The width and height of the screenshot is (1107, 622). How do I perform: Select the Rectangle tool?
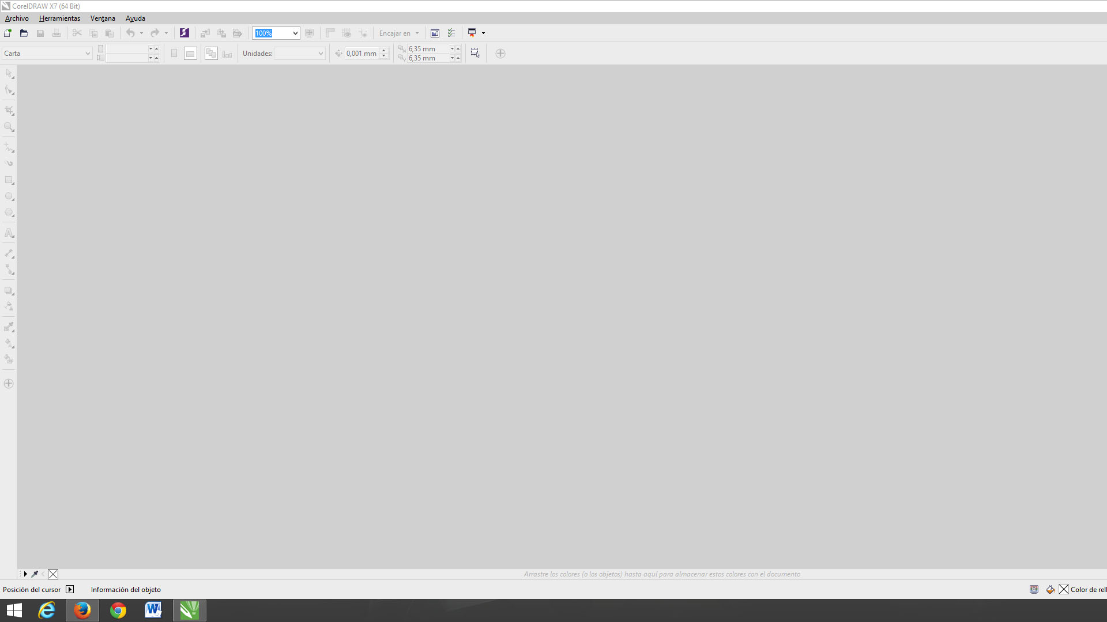pos(9,180)
